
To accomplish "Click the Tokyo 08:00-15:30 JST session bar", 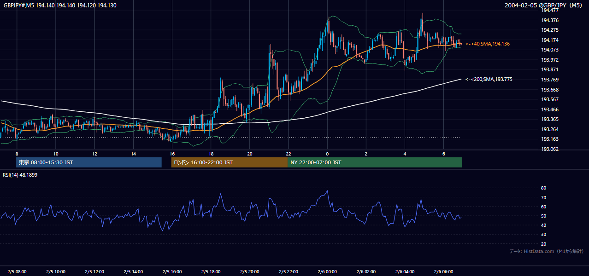I will tap(89, 162).
